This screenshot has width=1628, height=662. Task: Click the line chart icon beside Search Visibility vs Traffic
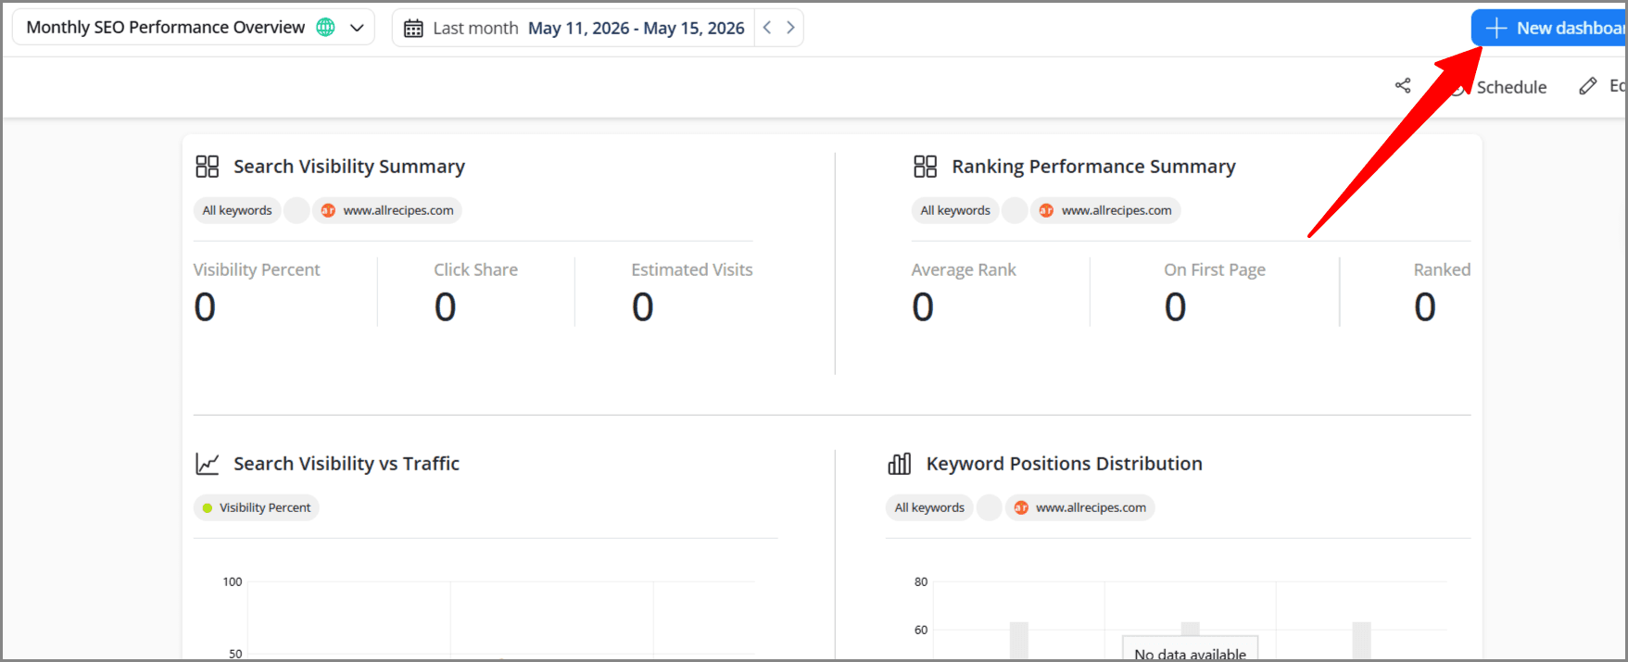208,464
